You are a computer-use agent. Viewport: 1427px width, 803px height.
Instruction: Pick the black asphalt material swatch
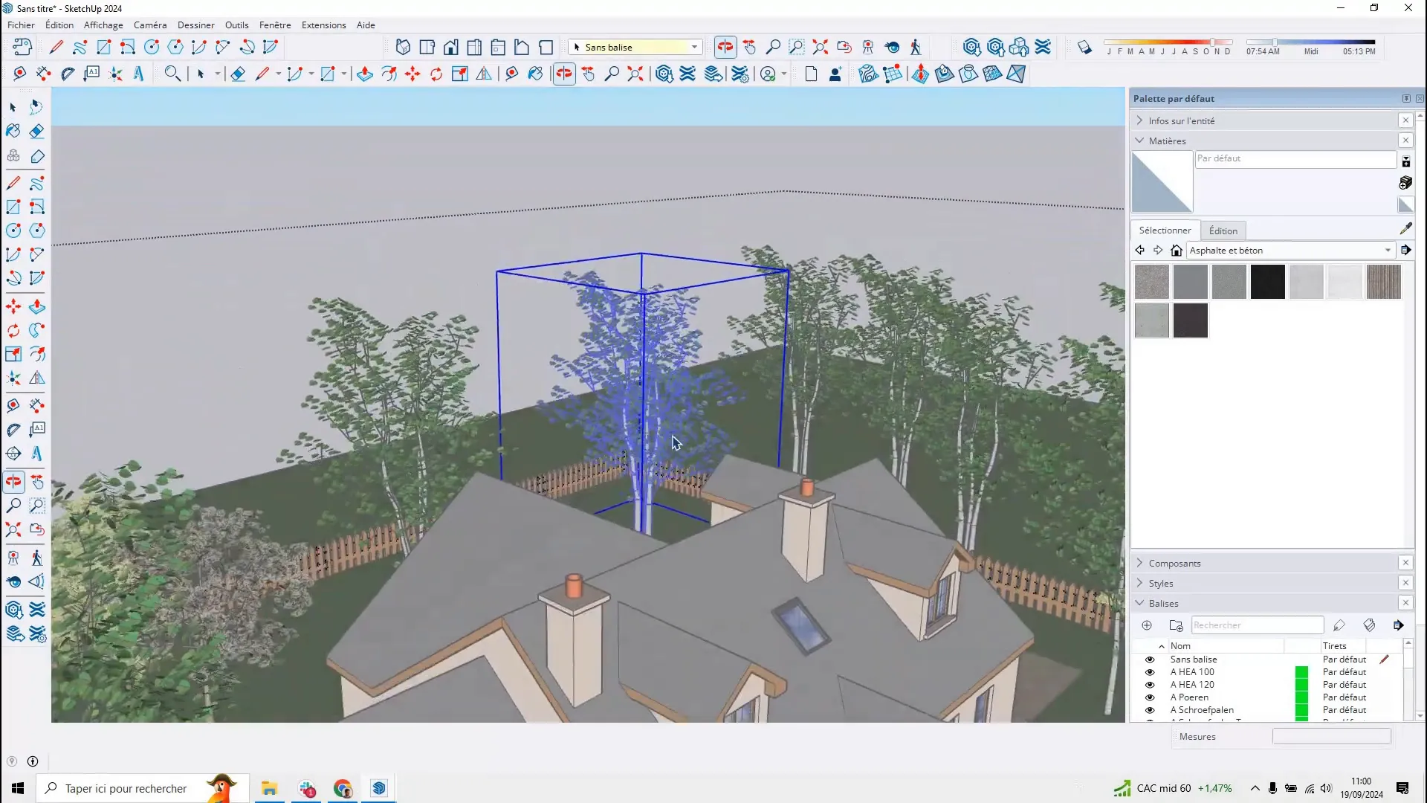click(x=1267, y=282)
